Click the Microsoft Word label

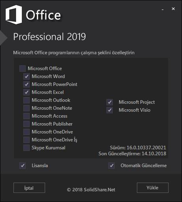coord(48,76)
